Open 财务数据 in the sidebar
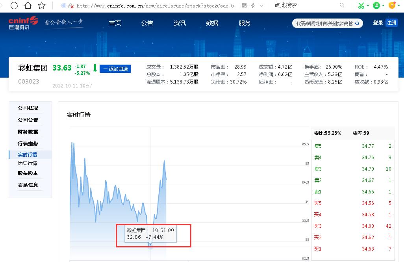 (28, 132)
